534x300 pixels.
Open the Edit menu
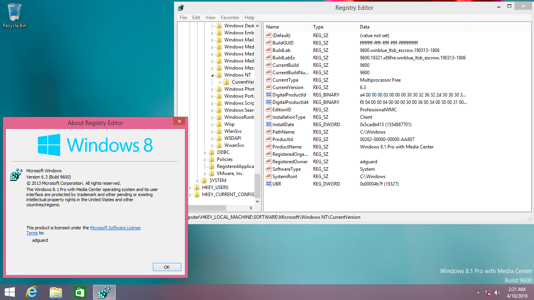pyautogui.click(x=196, y=18)
